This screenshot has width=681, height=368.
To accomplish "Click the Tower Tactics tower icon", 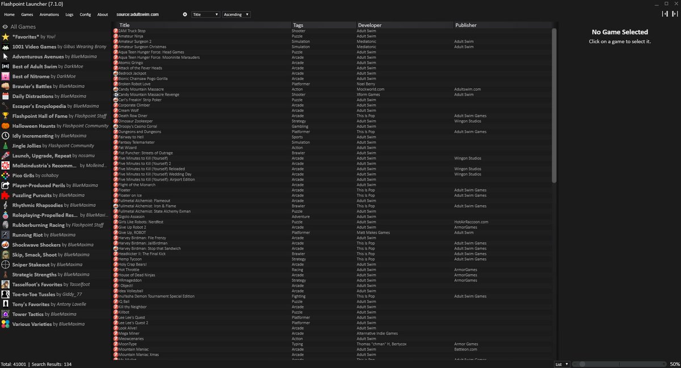I will [x=5, y=314].
